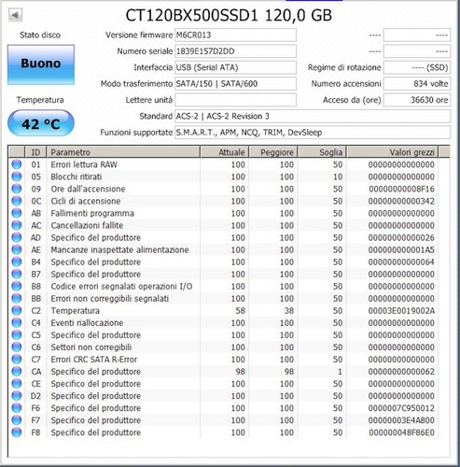Select Errori non correggibili segnalati parameter
The height and width of the screenshot is (467, 460).
pyautogui.click(x=110, y=298)
